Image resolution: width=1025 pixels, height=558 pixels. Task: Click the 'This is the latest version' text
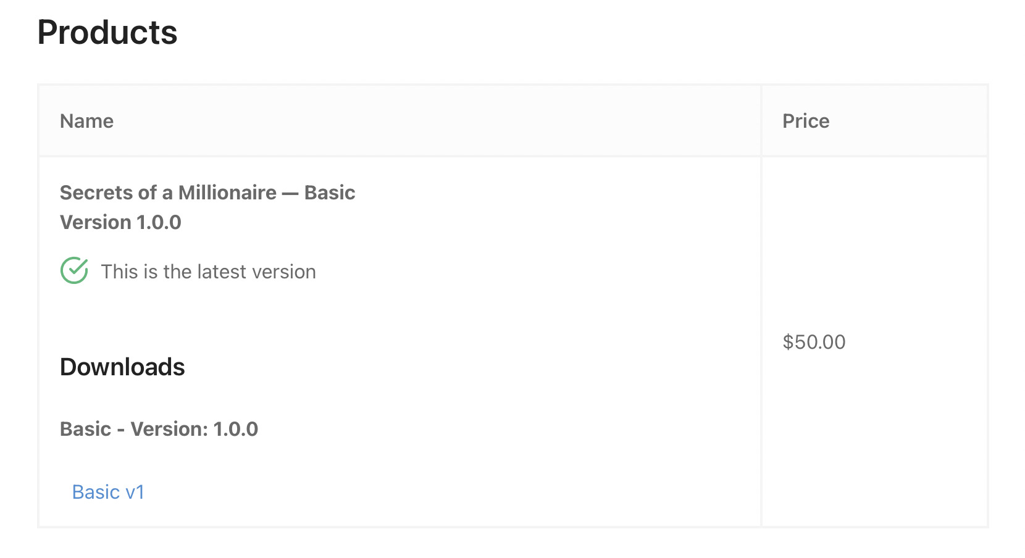[x=209, y=272]
